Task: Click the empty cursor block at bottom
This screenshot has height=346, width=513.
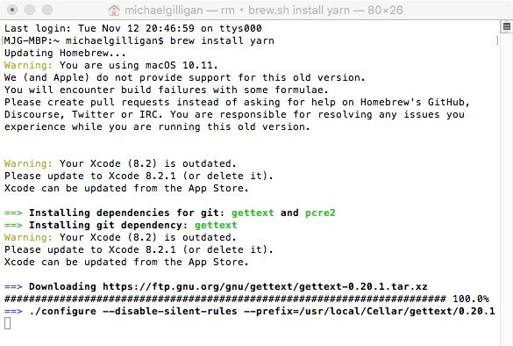Action: coord(8,323)
